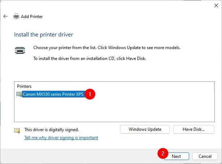Viewport: 222px width, 164px height.
Task: Select Canon MX530 series Printer XPS
Action: point(53,94)
